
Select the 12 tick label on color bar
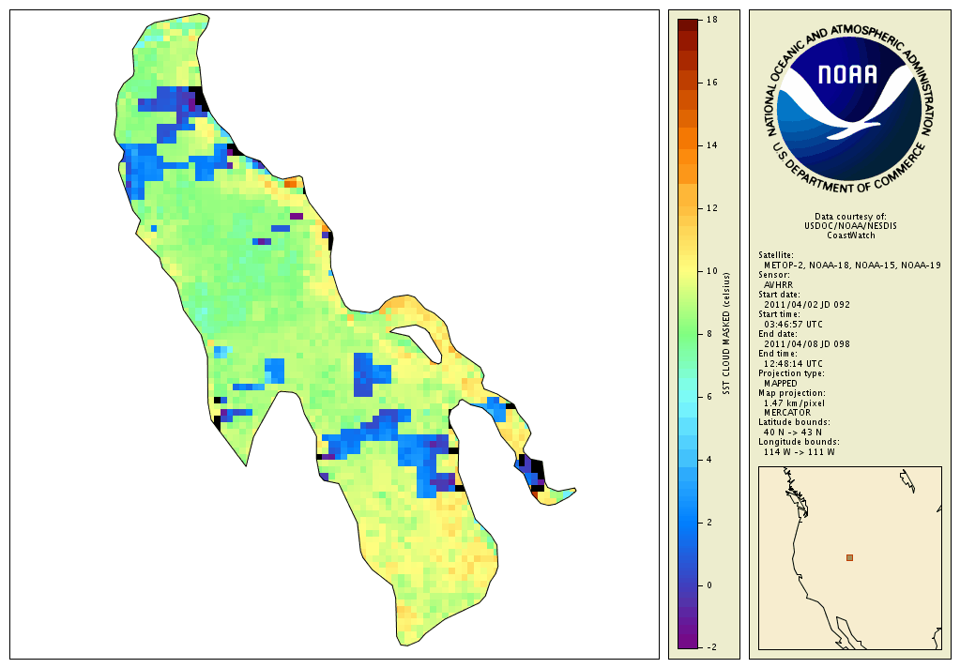point(711,208)
